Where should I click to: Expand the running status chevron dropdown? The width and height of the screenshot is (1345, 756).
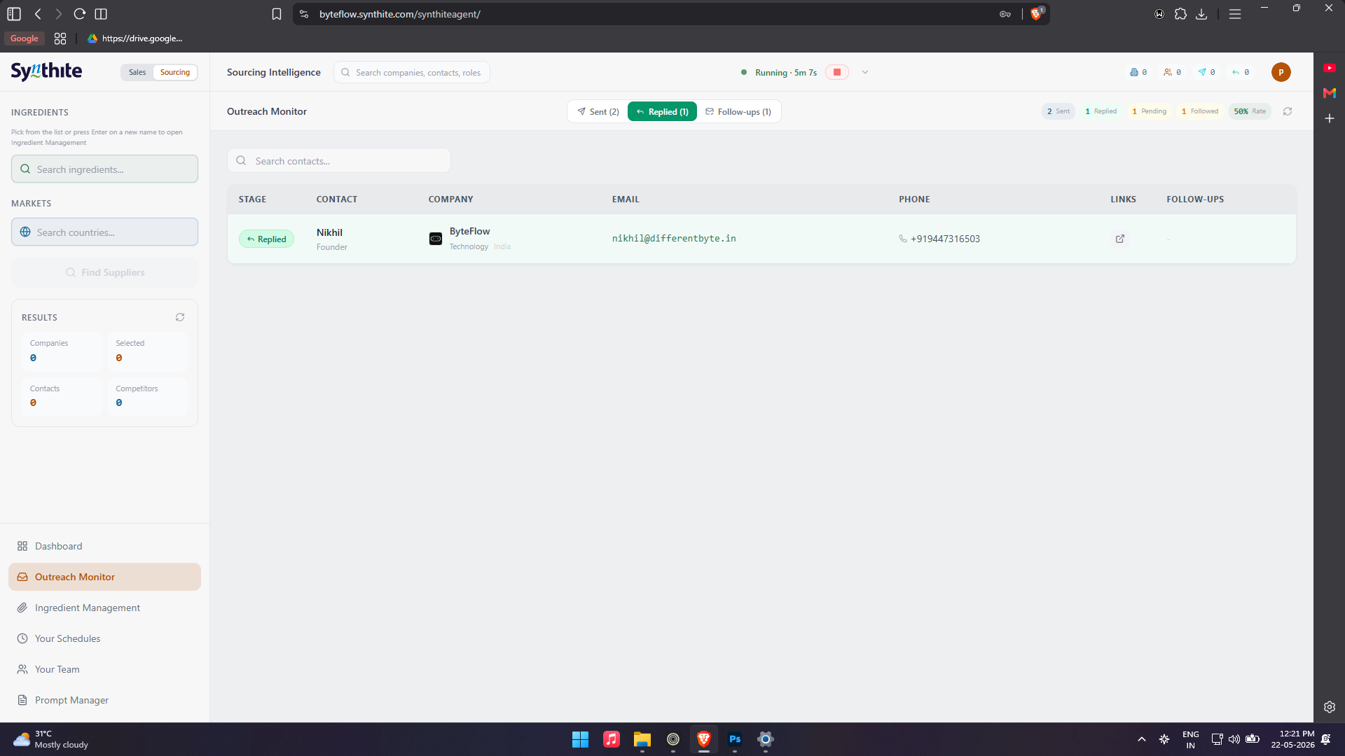point(865,72)
